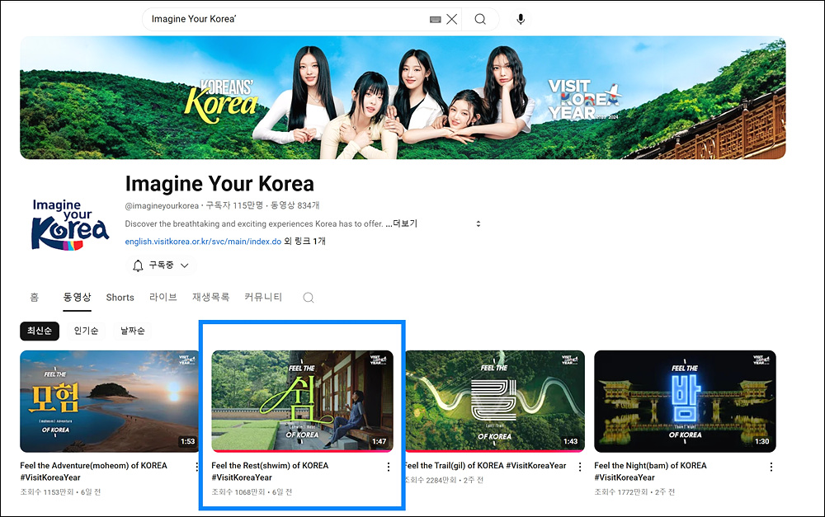Click the up-down arrow next to channel description
825x517 pixels.
478,223
